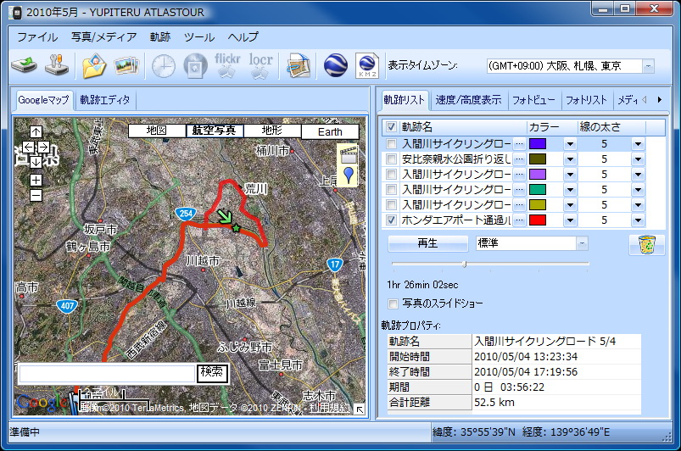This screenshot has height=451, width=681.
Task: Open the settings joystick tool icon
Action: [x=57, y=65]
